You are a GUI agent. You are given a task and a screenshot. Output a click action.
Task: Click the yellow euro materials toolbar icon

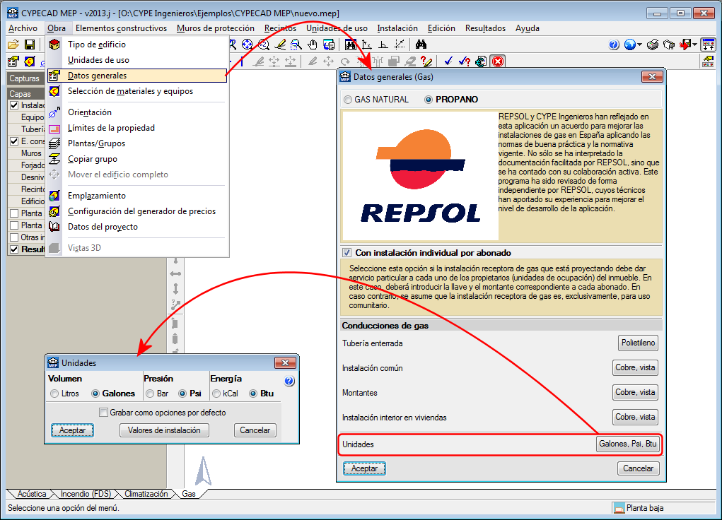pyautogui.click(x=30, y=61)
